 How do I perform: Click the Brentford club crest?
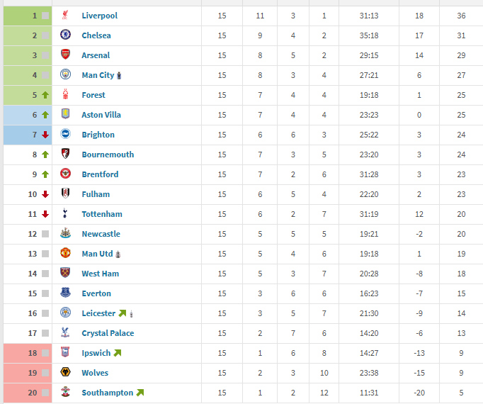pos(65,174)
